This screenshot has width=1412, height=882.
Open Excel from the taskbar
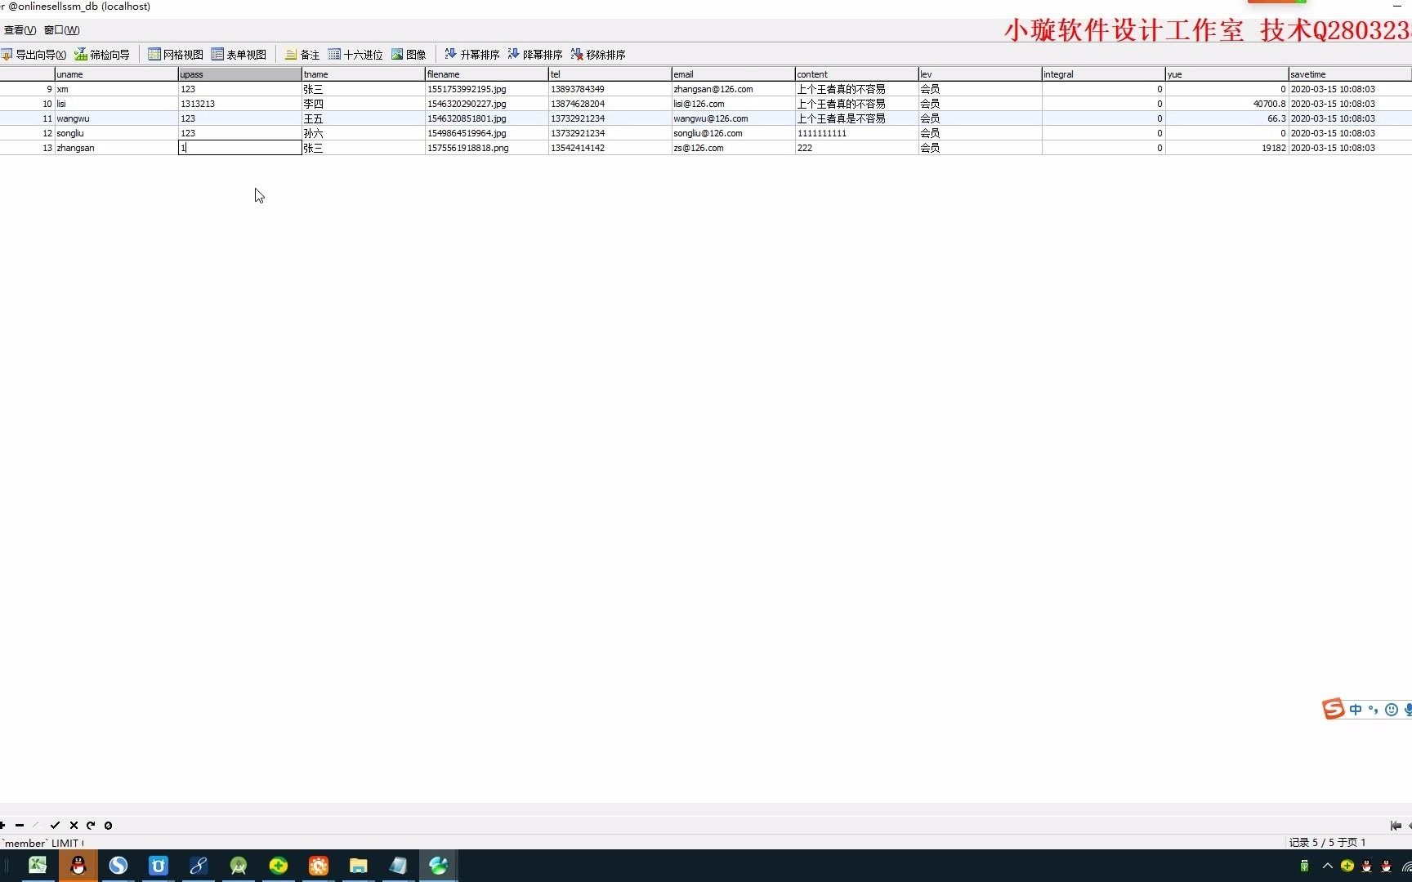click(x=38, y=866)
